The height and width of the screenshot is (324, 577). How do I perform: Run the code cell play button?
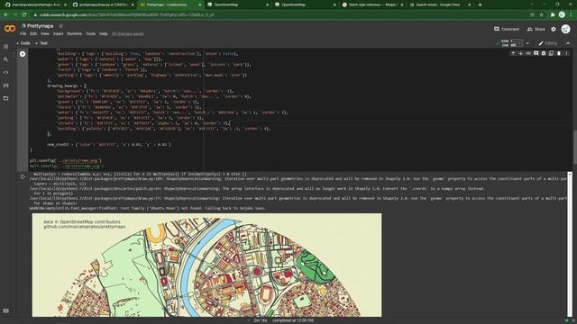pyautogui.click(x=23, y=54)
